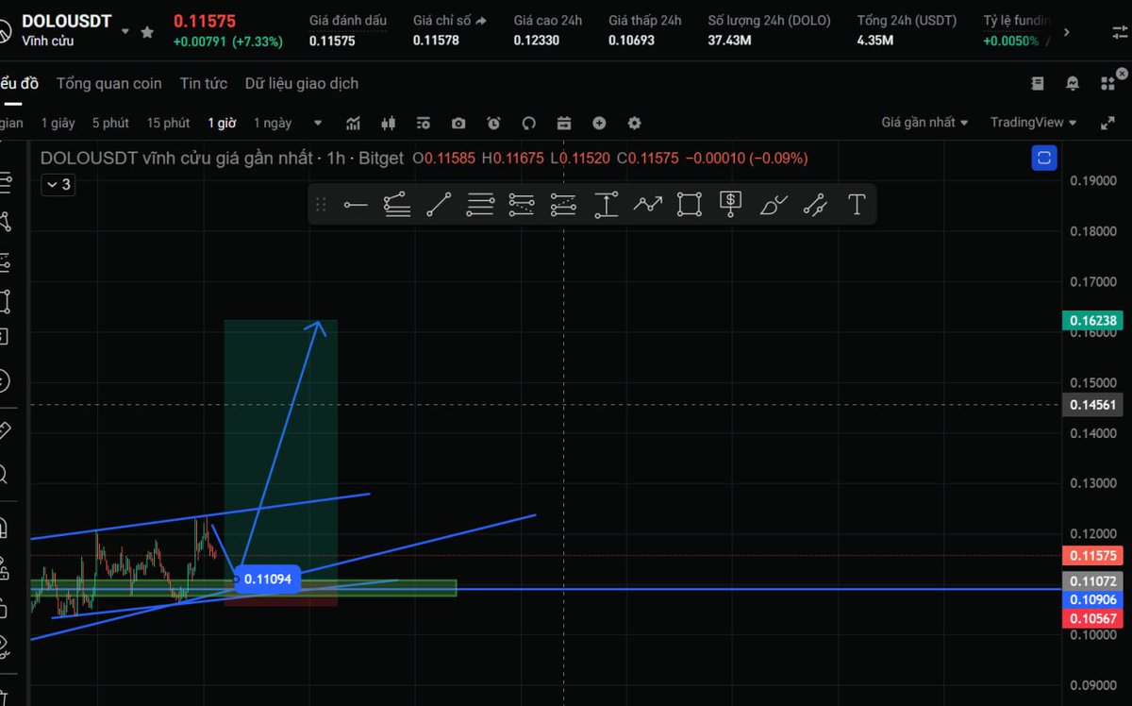This screenshot has width=1132, height=706.
Task: Select the horizontal line drawing tool
Action: 355,205
